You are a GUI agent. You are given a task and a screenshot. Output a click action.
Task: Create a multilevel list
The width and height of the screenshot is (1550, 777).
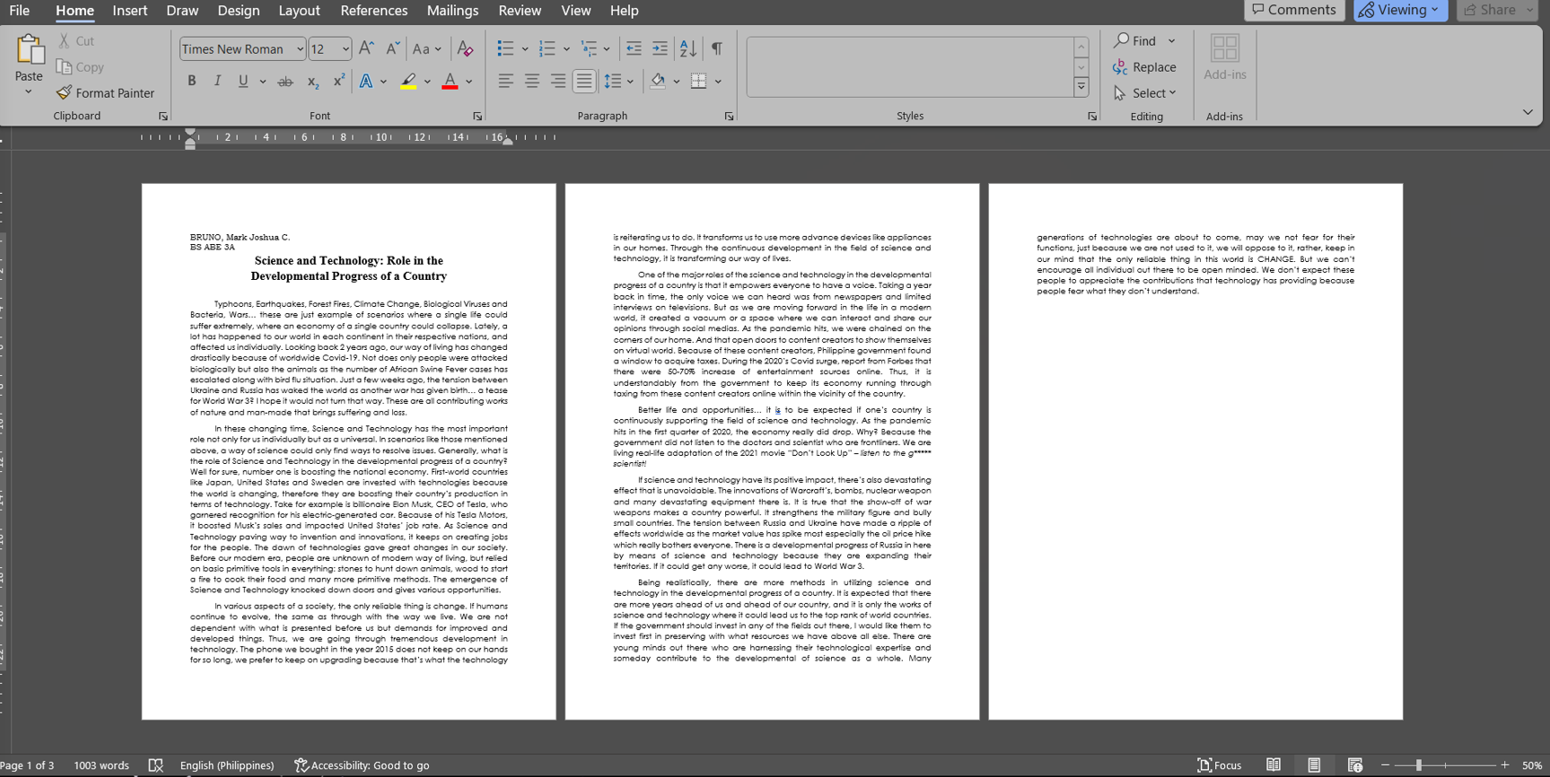coord(589,48)
